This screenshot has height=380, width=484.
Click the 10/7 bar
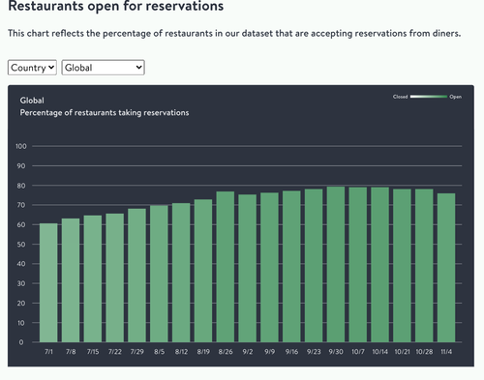coord(358,265)
